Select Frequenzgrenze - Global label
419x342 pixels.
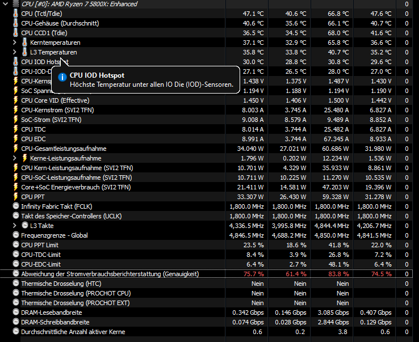[x=55, y=235]
